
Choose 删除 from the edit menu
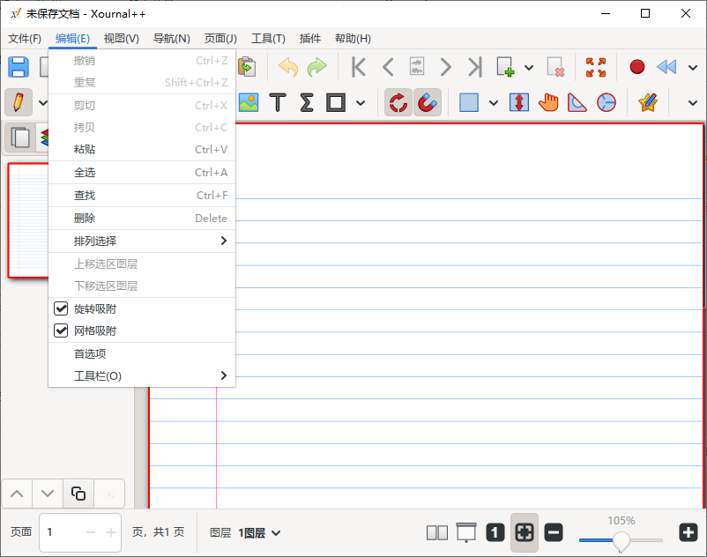click(142, 218)
